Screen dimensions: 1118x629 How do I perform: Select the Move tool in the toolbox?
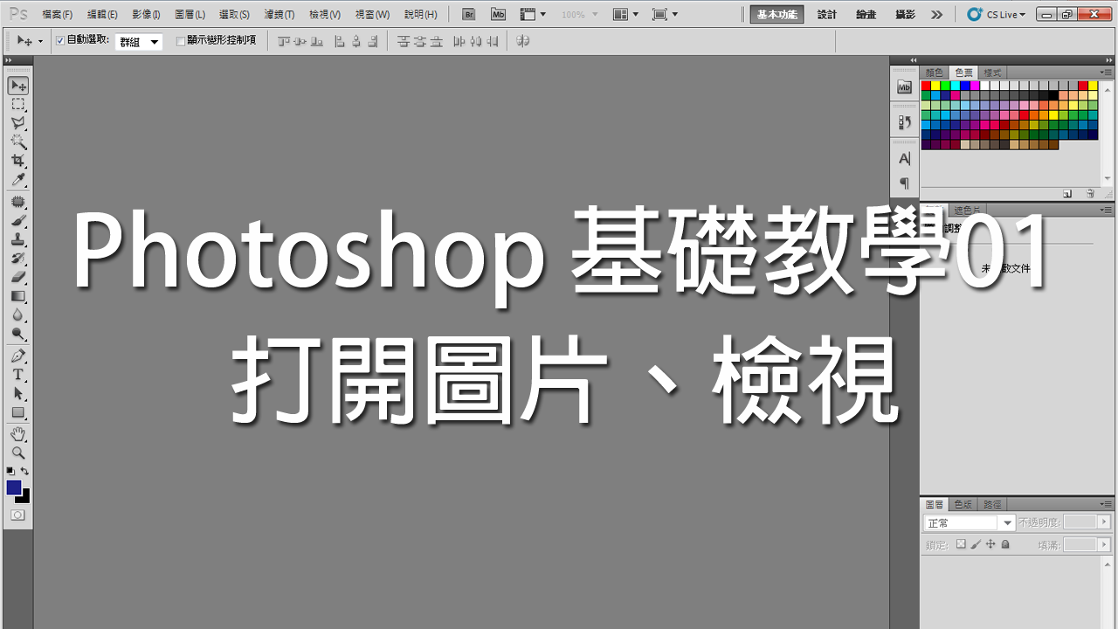[18, 85]
